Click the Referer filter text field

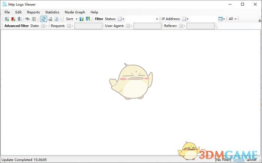click(200, 26)
